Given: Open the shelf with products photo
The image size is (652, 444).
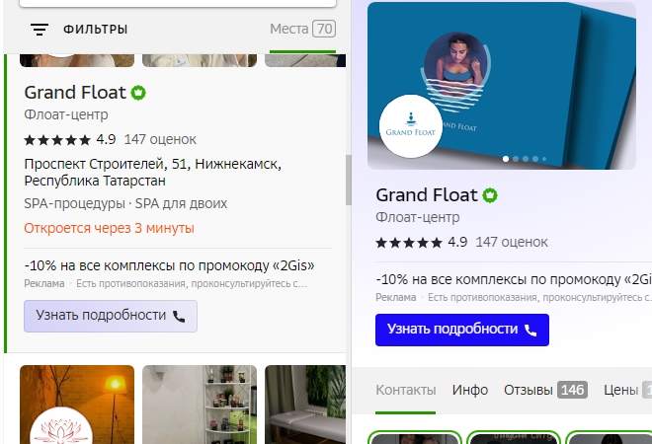Looking at the screenshot, I should pyautogui.click(x=199, y=405).
